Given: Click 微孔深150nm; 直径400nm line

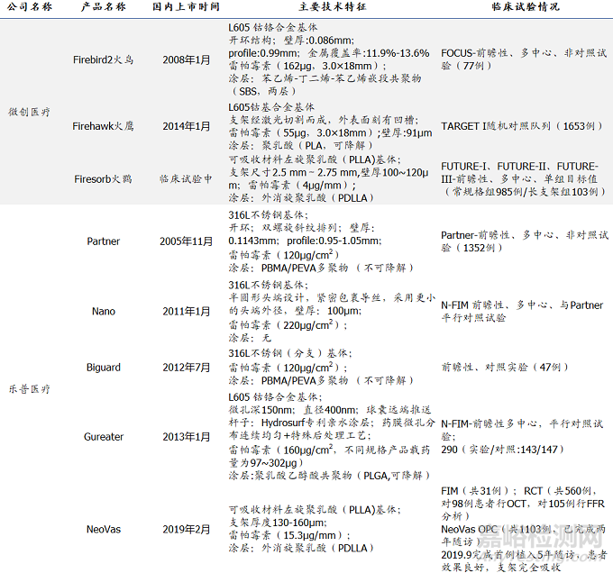Looking at the screenshot, I should 330,410.
